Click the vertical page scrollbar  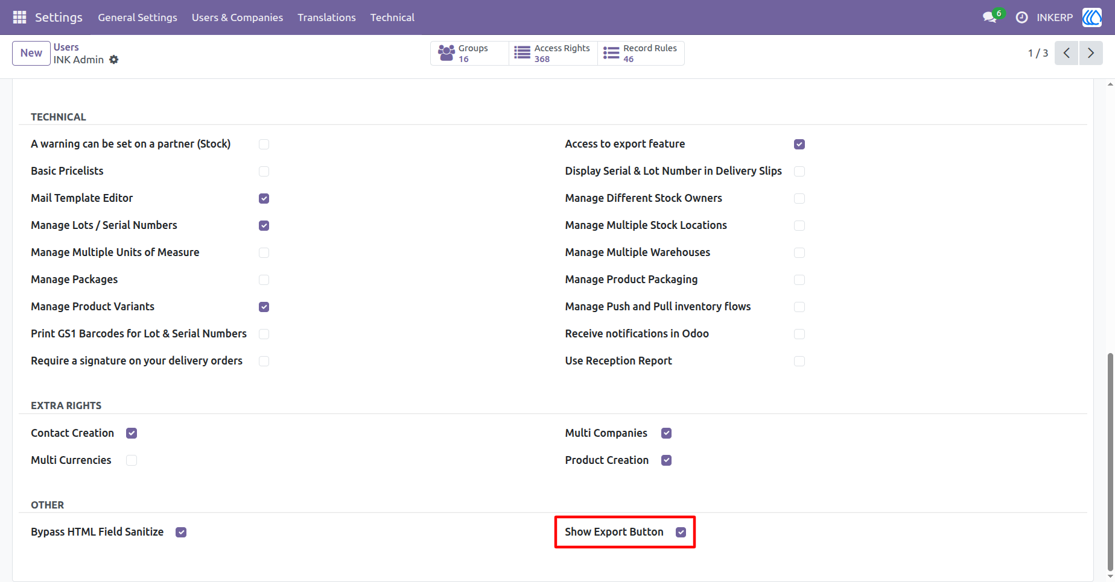coord(1110,461)
